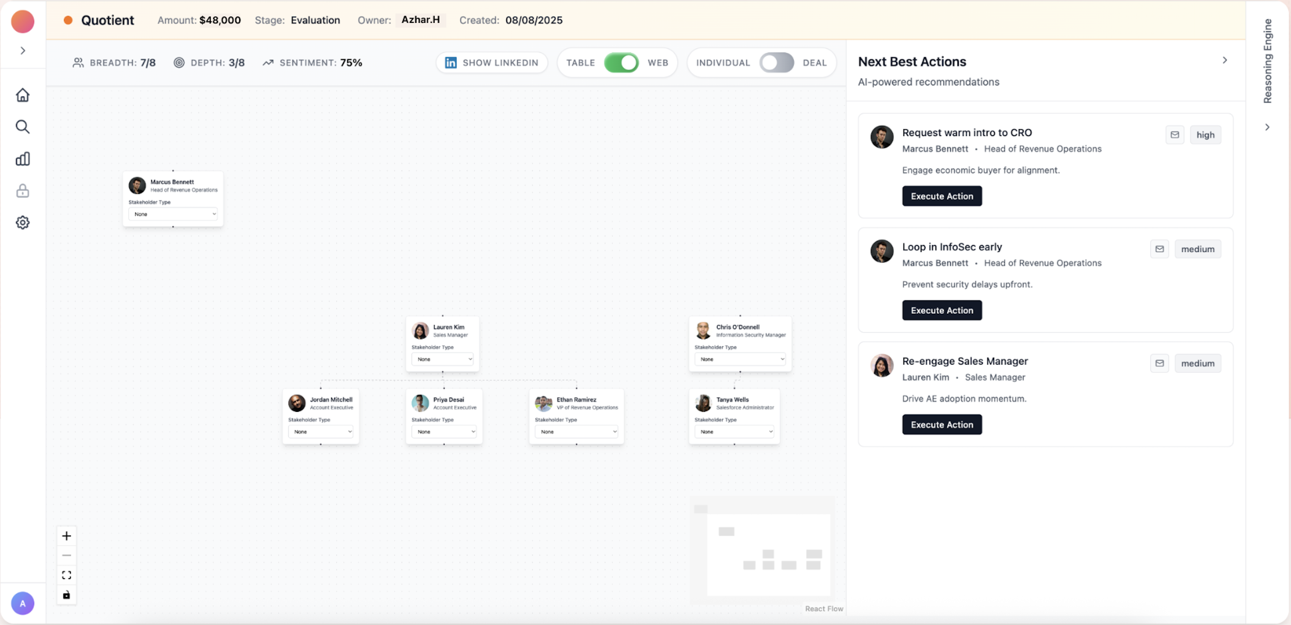Image resolution: width=1291 pixels, height=625 pixels.
Task: Open the Reasoning Engine side tab
Action: point(1268,60)
